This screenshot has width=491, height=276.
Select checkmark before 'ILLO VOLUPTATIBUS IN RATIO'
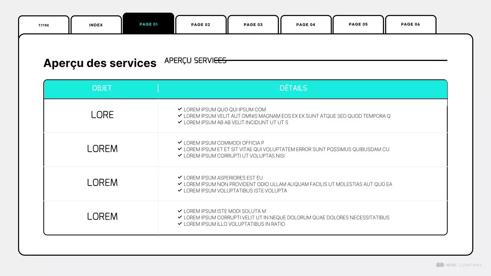coord(180,224)
